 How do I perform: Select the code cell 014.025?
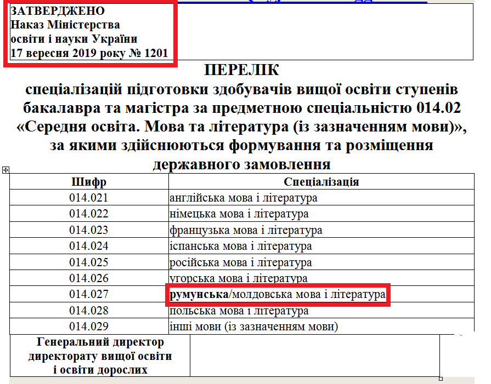[x=89, y=262]
